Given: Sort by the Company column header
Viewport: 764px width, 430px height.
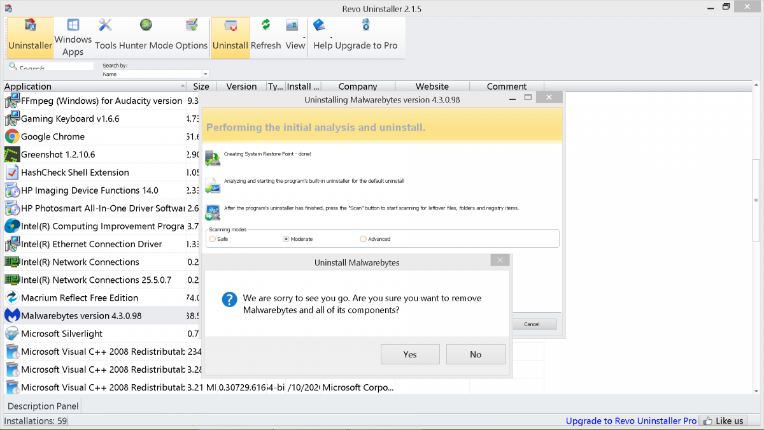Looking at the screenshot, I should click(358, 87).
